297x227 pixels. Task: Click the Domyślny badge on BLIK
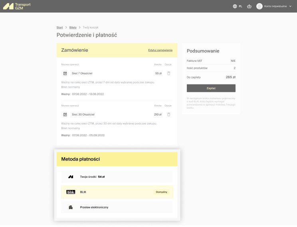click(161, 192)
